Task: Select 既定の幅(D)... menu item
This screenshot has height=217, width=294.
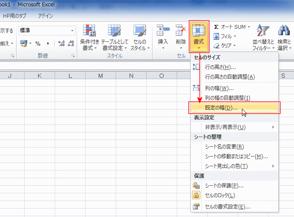Action: [x=234, y=108]
